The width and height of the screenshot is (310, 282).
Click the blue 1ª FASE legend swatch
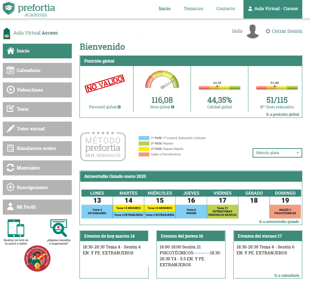[144, 138]
